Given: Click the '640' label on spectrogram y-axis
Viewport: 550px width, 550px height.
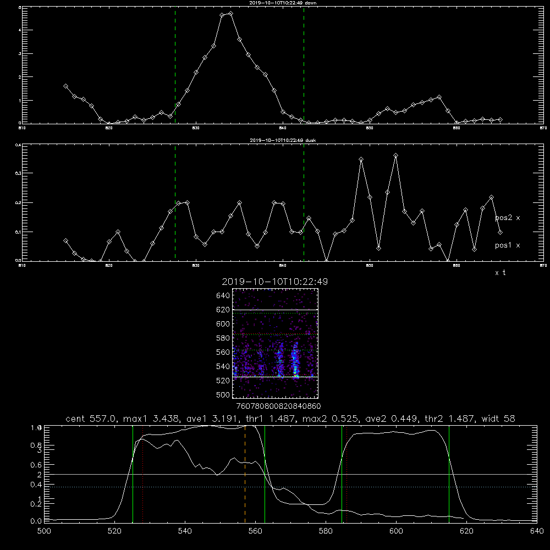Looking at the screenshot, I should pos(223,295).
